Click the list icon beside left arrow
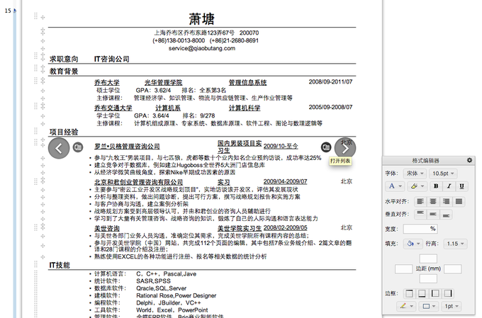482x318 pixels. [78, 147]
